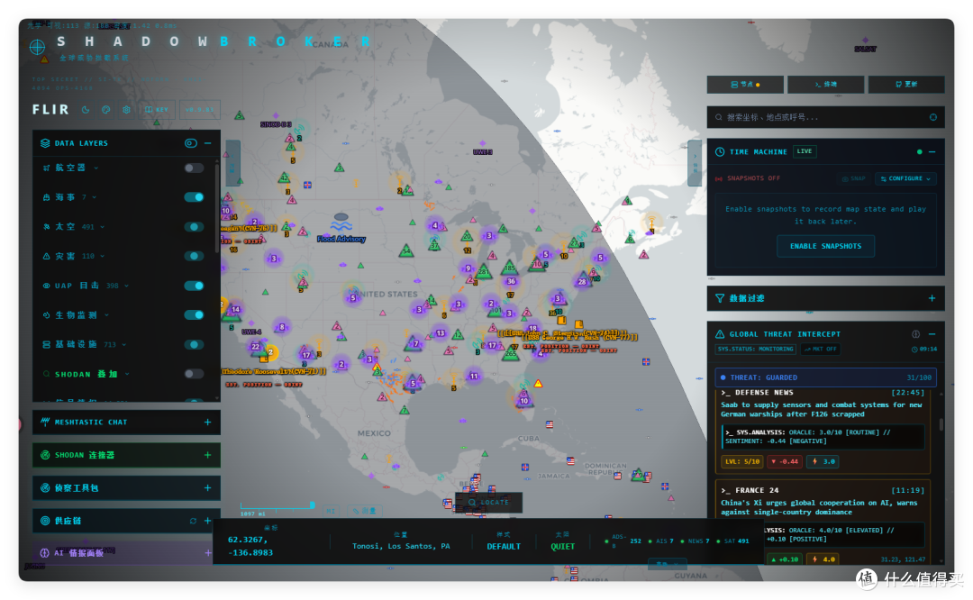Enable the 航空器 aircraft layer
973x600 pixels.
[x=194, y=168]
